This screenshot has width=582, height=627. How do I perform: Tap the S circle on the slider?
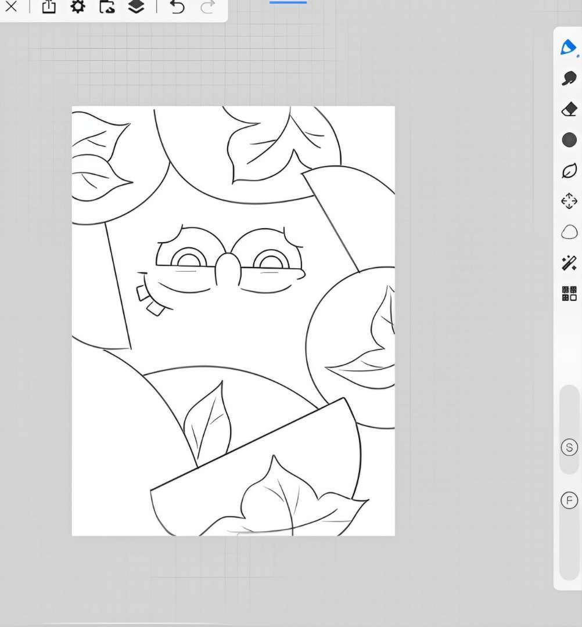click(569, 447)
